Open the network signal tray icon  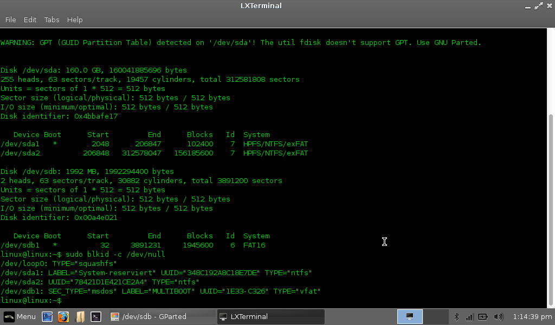pyautogui.click(x=469, y=316)
